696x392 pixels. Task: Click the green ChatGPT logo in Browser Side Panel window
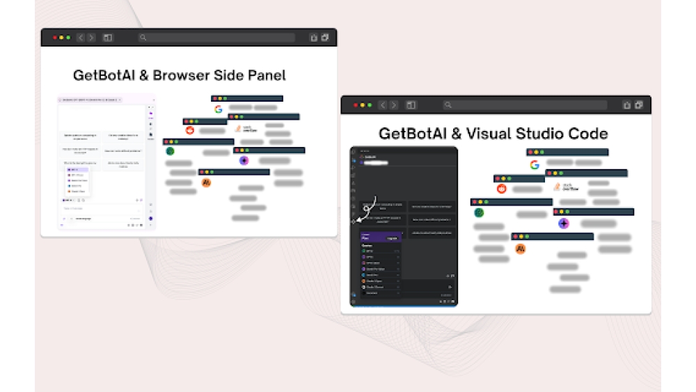tap(170, 151)
